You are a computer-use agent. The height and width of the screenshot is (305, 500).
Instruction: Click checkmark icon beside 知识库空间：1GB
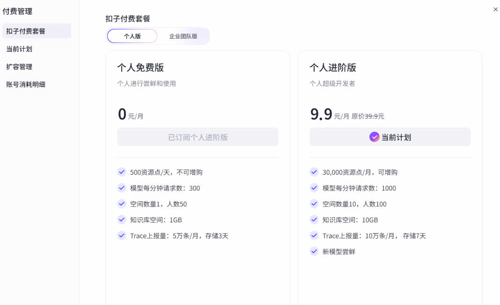[122, 220]
